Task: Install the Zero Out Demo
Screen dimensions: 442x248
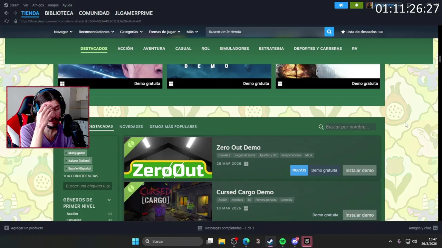Action: click(359, 170)
